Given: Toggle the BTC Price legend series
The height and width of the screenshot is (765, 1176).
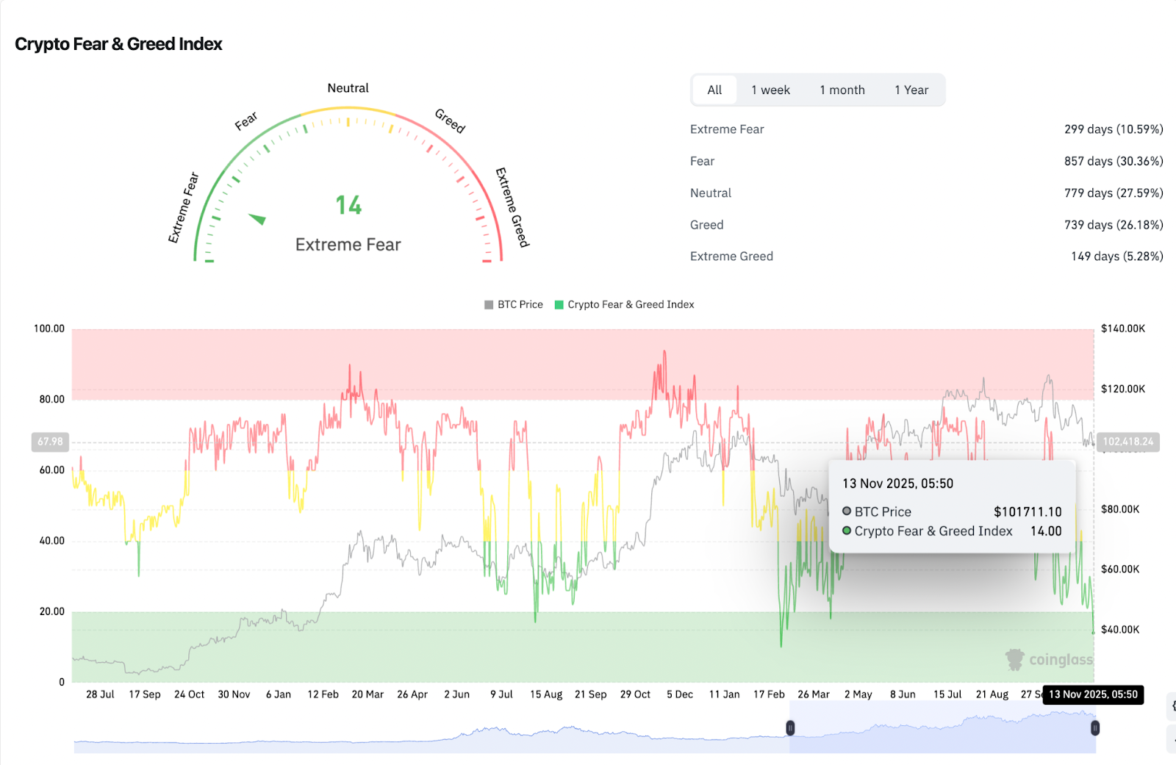Looking at the screenshot, I should tap(520, 305).
